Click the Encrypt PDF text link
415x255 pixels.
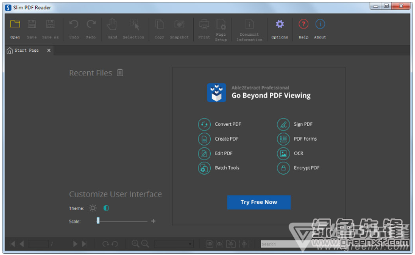[x=307, y=168]
